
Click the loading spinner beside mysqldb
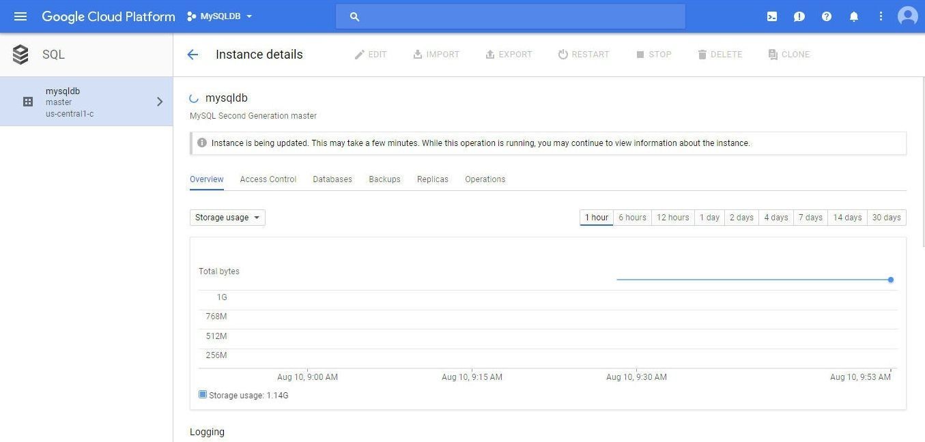point(195,98)
